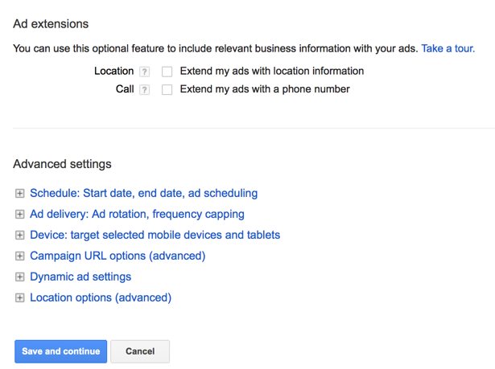Enable the location information extension checkbox

click(167, 72)
